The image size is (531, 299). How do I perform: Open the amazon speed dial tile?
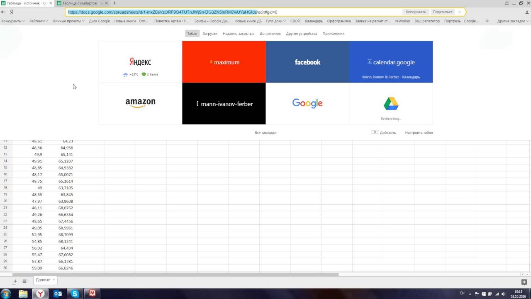click(140, 103)
